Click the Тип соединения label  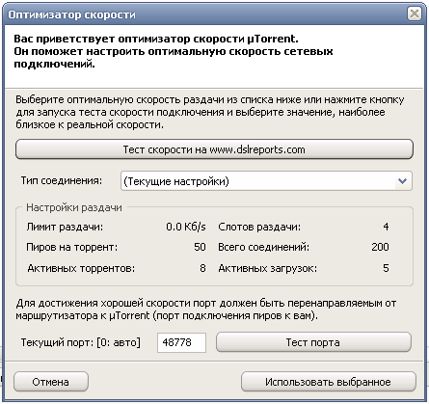pos(62,180)
